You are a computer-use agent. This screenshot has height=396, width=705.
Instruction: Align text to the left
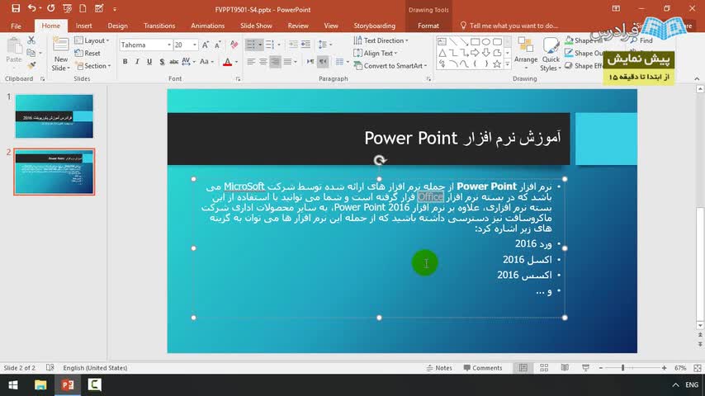pyautogui.click(x=251, y=62)
